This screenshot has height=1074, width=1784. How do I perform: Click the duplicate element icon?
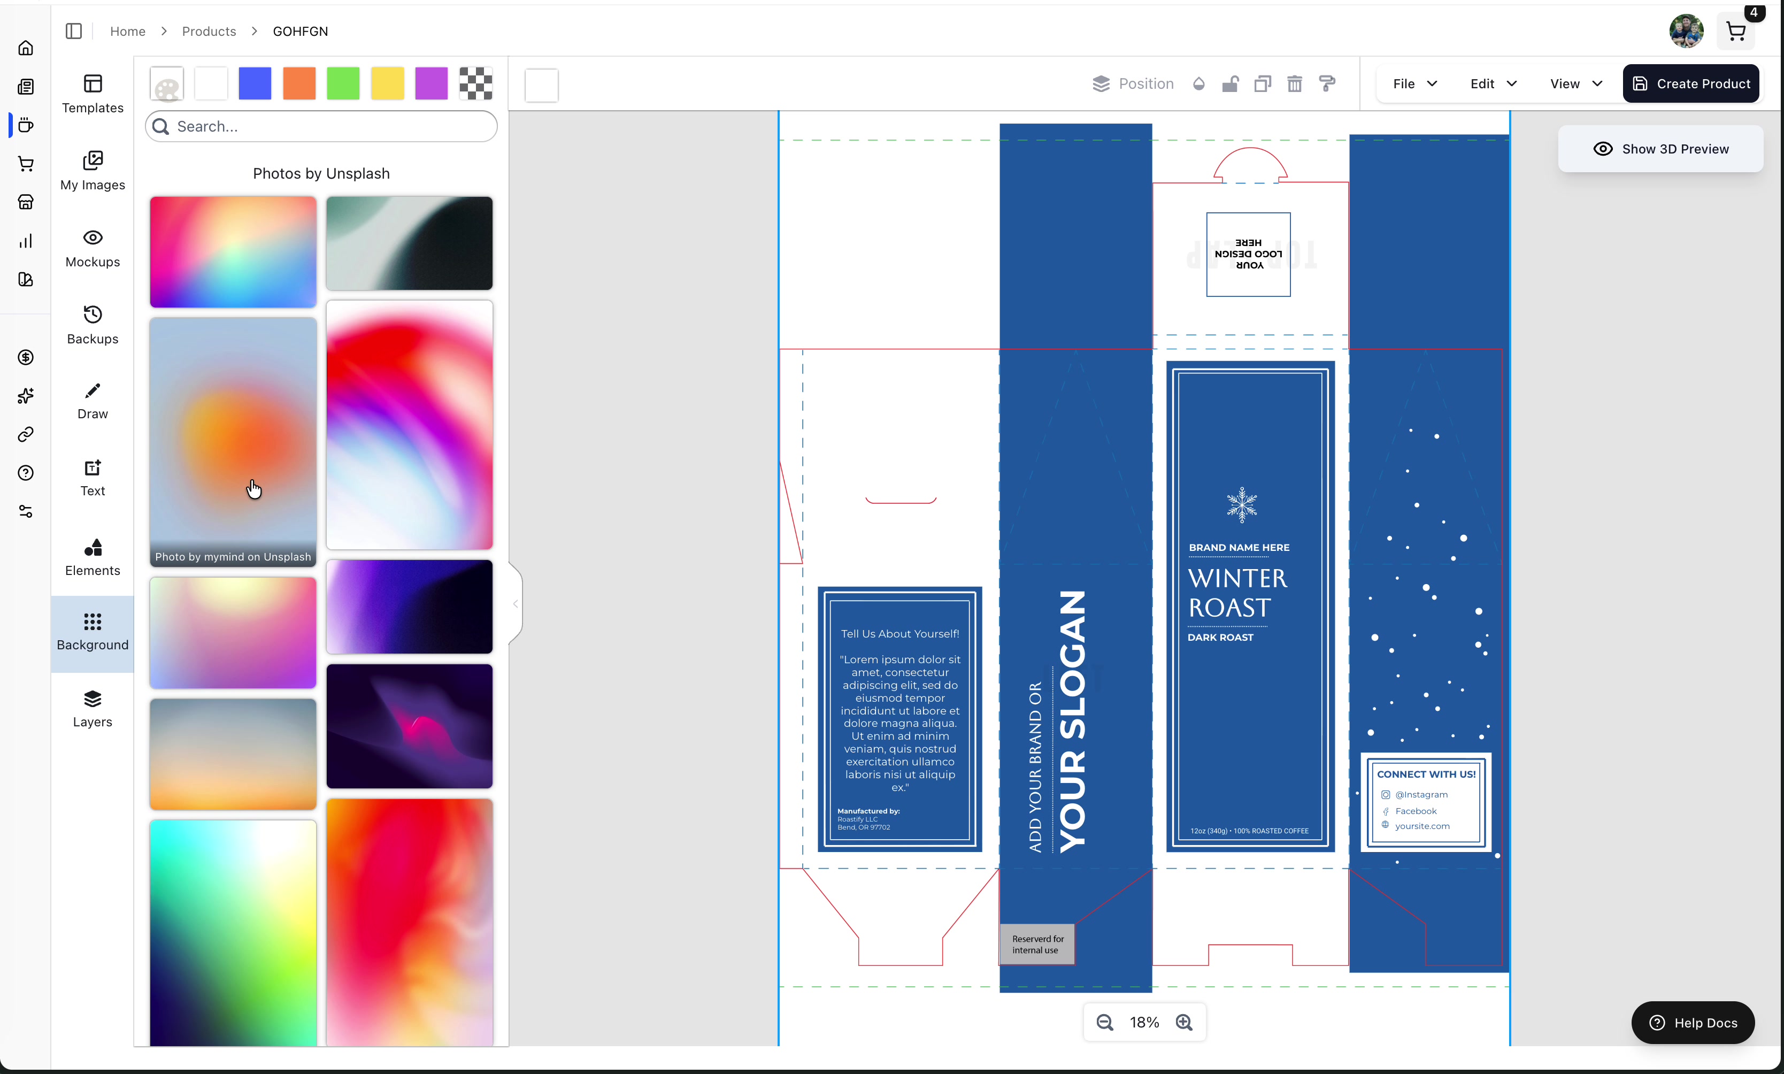pos(1263,84)
